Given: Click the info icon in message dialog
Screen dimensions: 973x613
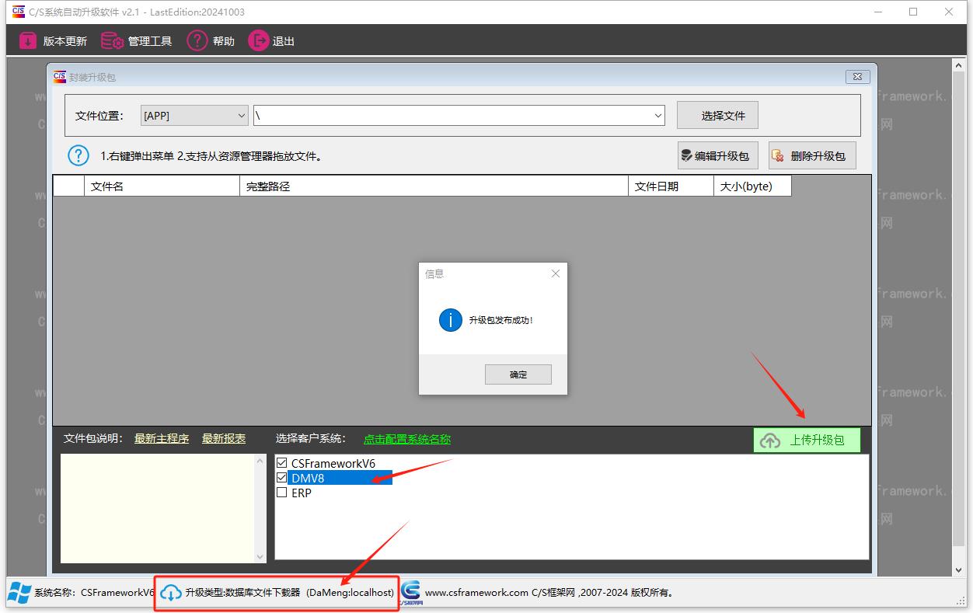Looking at the screenshot, I should point(450,319).
